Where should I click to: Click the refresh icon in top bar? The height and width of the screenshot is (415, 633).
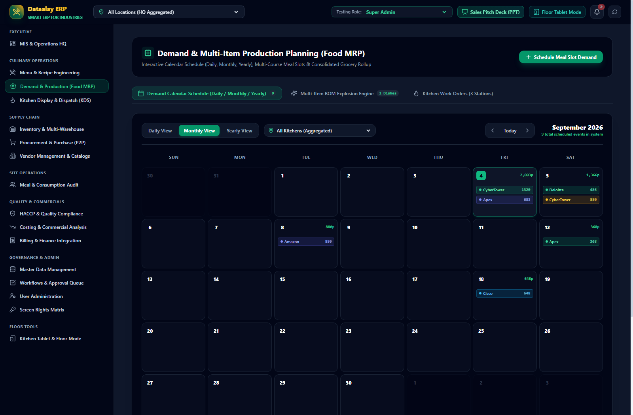point(615,12)
